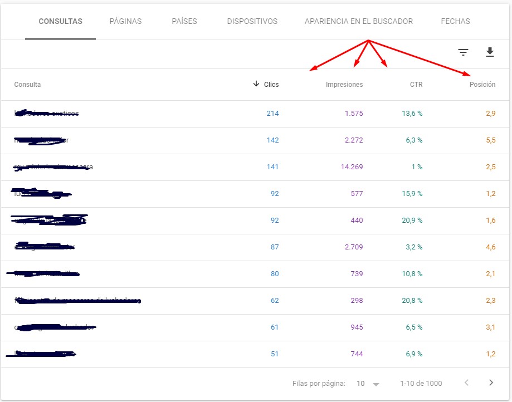Select the Consultas tab
Viewport: 512px width, 402px height.
coord(60,22)
